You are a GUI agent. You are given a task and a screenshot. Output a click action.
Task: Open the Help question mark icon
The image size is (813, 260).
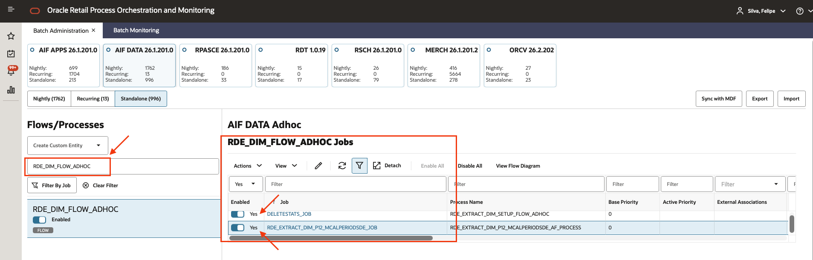coord(799,11)
